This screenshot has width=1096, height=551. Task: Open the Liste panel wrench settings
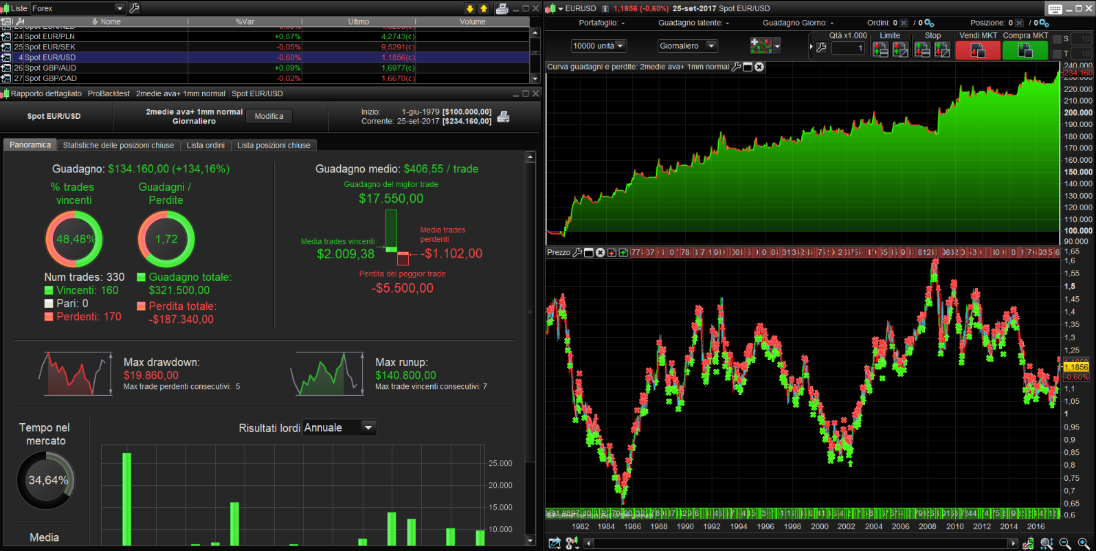tap(134, 8)
